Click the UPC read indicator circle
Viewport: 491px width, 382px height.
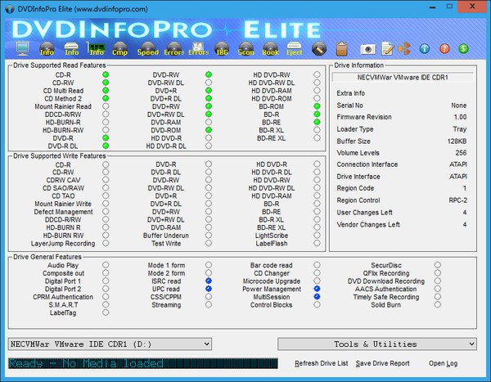point(209,289)
